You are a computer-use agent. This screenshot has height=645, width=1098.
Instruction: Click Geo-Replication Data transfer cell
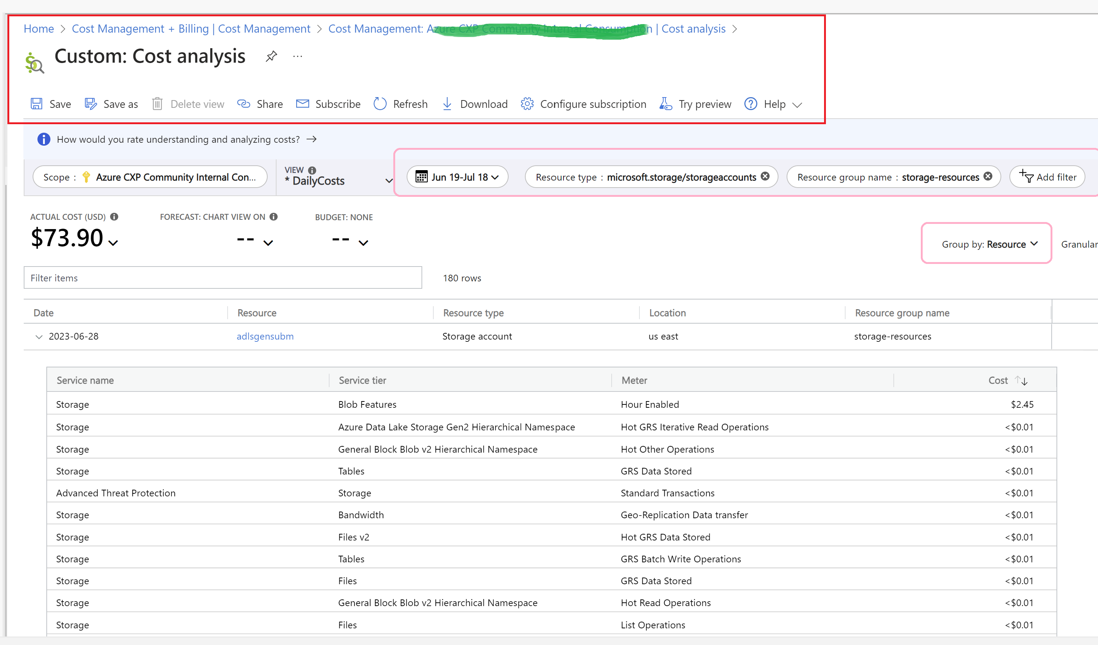684,515
